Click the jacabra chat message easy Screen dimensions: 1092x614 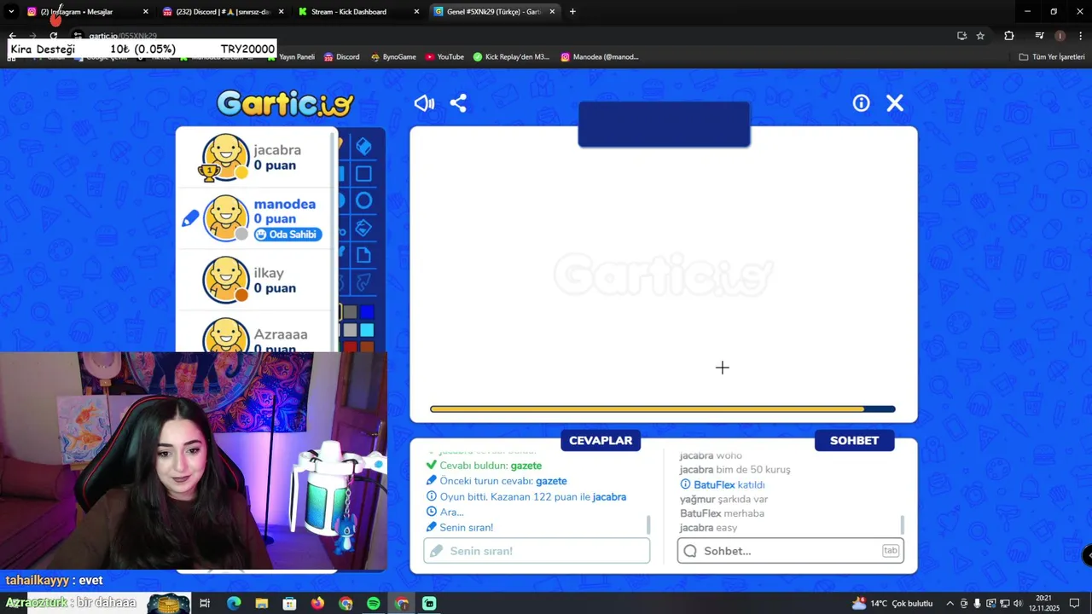click(708, 528)
